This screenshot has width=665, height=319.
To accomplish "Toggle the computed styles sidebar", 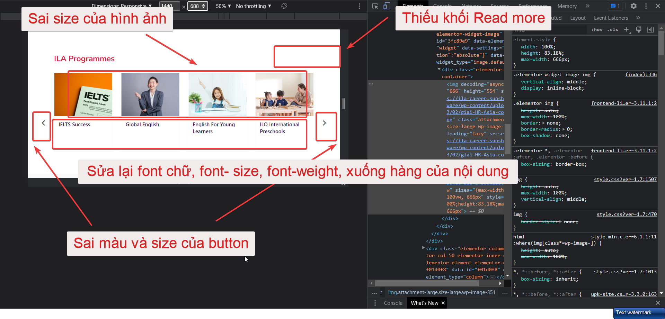I will (650, 30).
